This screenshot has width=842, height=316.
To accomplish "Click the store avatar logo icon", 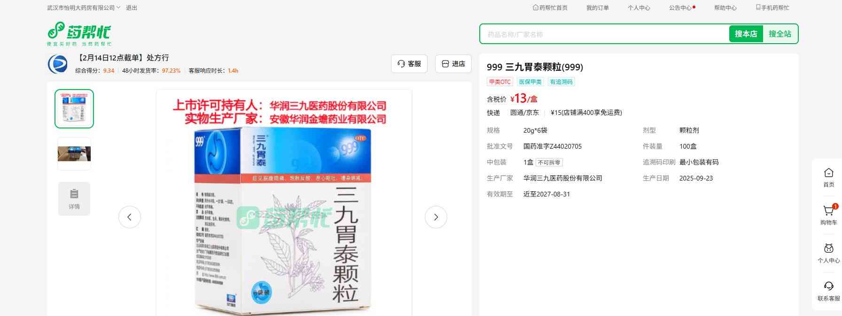I will 58,64.
